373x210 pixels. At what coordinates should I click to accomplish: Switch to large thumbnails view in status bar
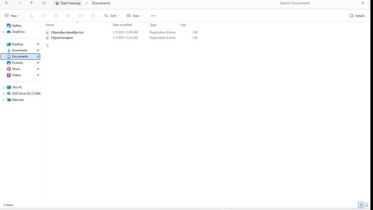pos(367,205)
